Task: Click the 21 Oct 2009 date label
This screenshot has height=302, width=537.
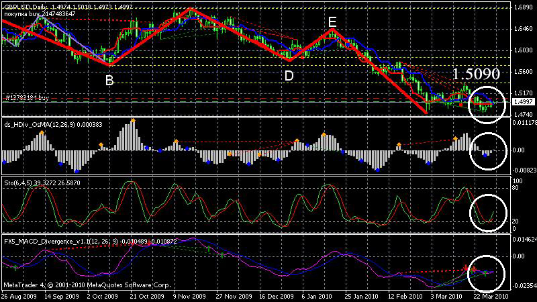Action: point(147,296)
